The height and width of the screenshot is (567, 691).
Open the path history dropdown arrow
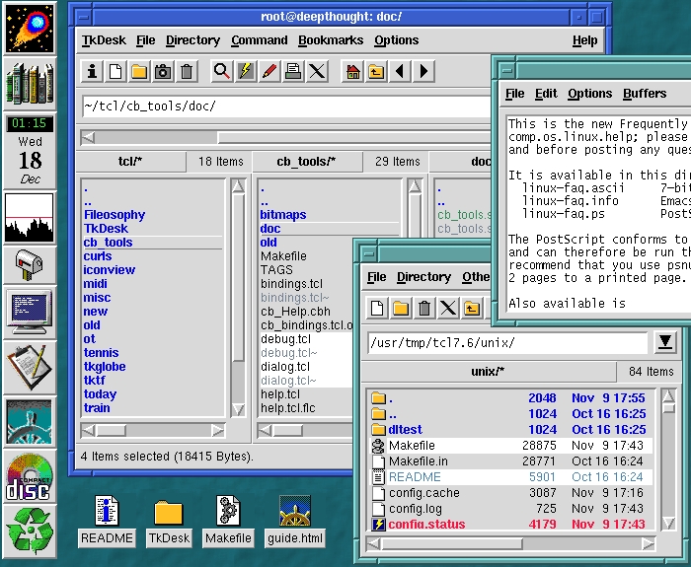coord(665,342)
